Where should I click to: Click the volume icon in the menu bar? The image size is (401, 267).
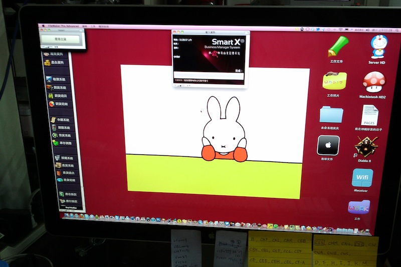pyautogui.click(x=367, y=30)
